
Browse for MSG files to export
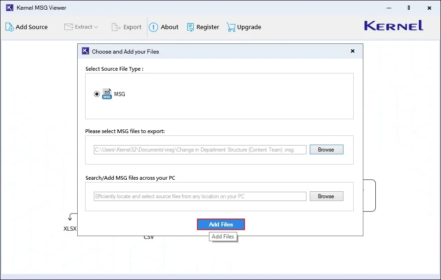click(x=326, y=150)
